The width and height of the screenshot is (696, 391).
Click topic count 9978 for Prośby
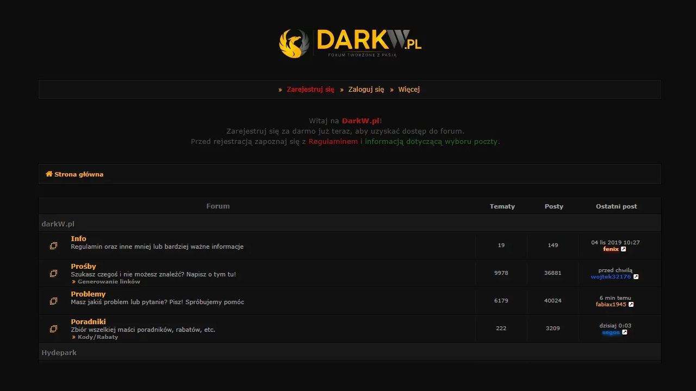pyautogui.click(x=501, y=273)
